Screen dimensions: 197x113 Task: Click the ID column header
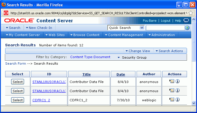49,74
